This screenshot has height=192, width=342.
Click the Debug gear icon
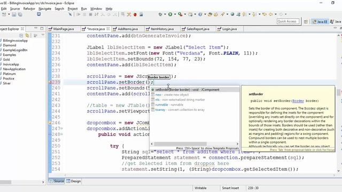[x=160, y=14]
